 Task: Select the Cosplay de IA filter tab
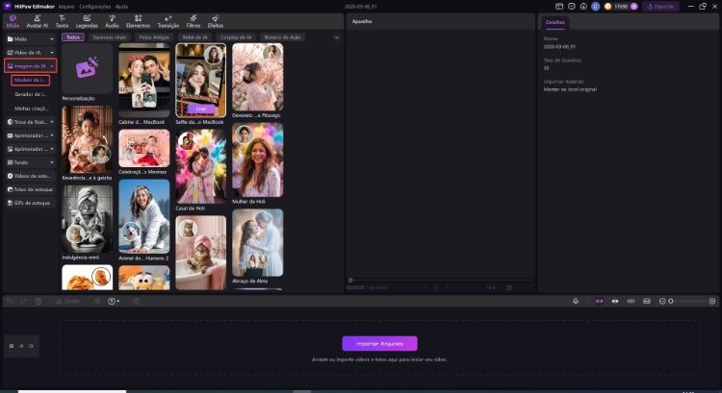236,37
